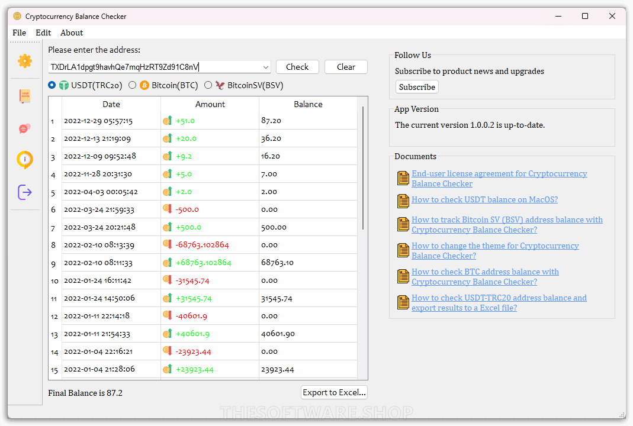Click outgoing arrow icon for -31545.74 row
This screenshot has height=426, width=633.
tap(168, 280)
